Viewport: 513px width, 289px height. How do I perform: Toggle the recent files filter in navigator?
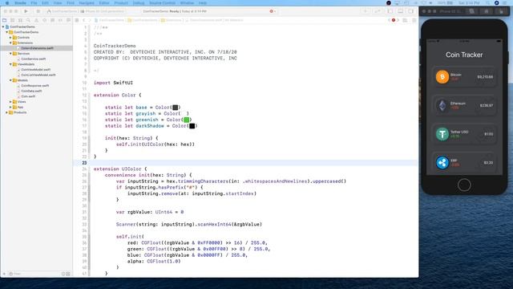tap(63, 274)
